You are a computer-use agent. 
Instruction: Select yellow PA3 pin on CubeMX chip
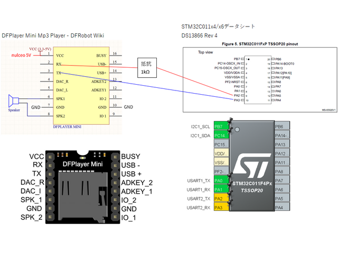click(221, 207)
